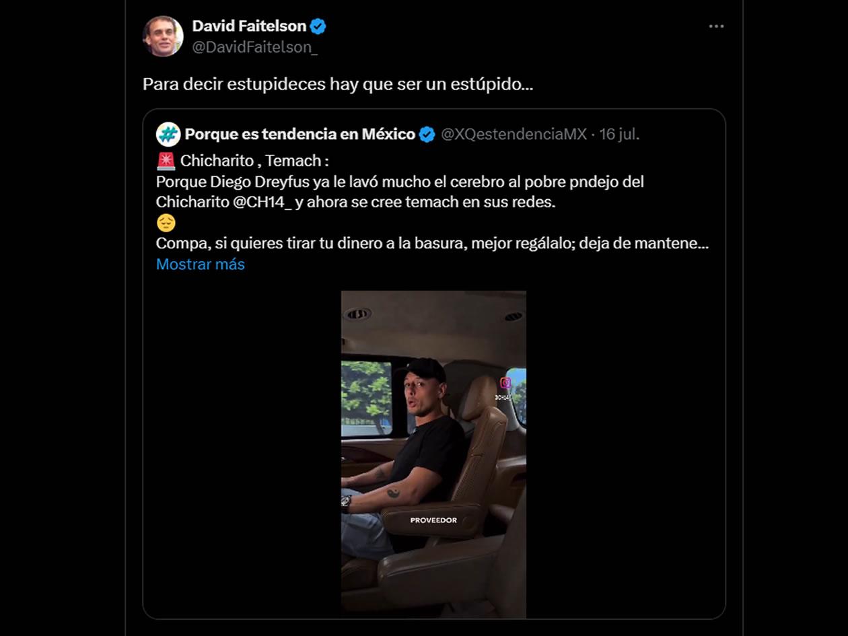The width and height of the screenshot is (848, 636).
Task: Click the pensive face emoji
Action: pyautogui.click(x=166, y=223)
